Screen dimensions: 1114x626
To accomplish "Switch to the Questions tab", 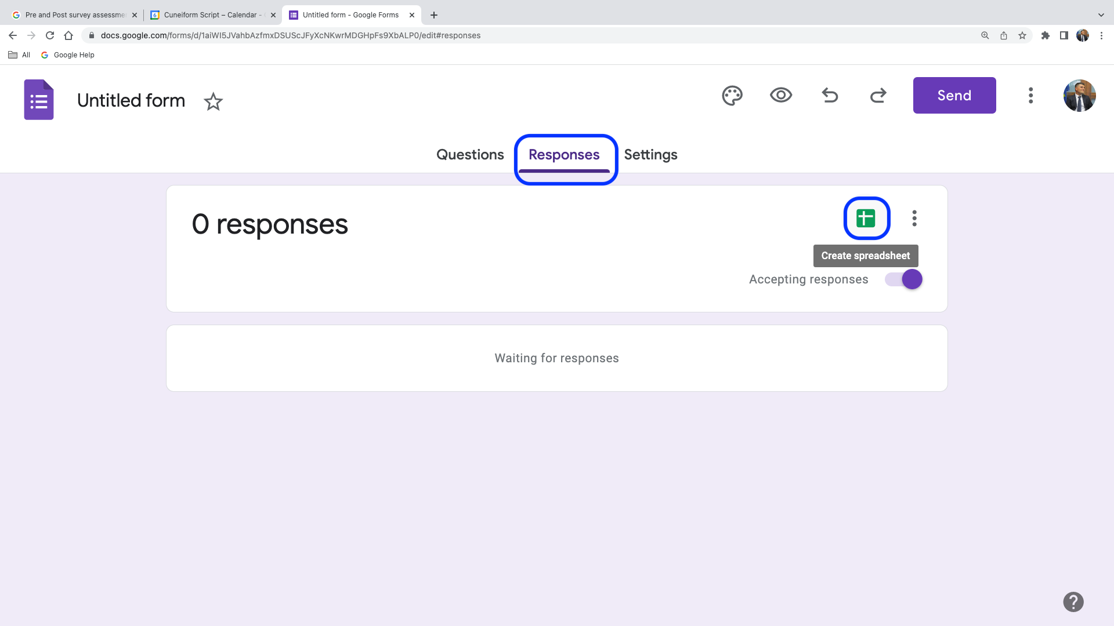I will pyautogui.click(x=470, y=155).
